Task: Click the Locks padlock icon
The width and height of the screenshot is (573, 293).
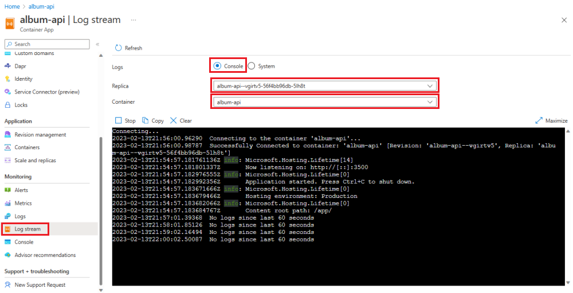Action: [x=7, y=105]
